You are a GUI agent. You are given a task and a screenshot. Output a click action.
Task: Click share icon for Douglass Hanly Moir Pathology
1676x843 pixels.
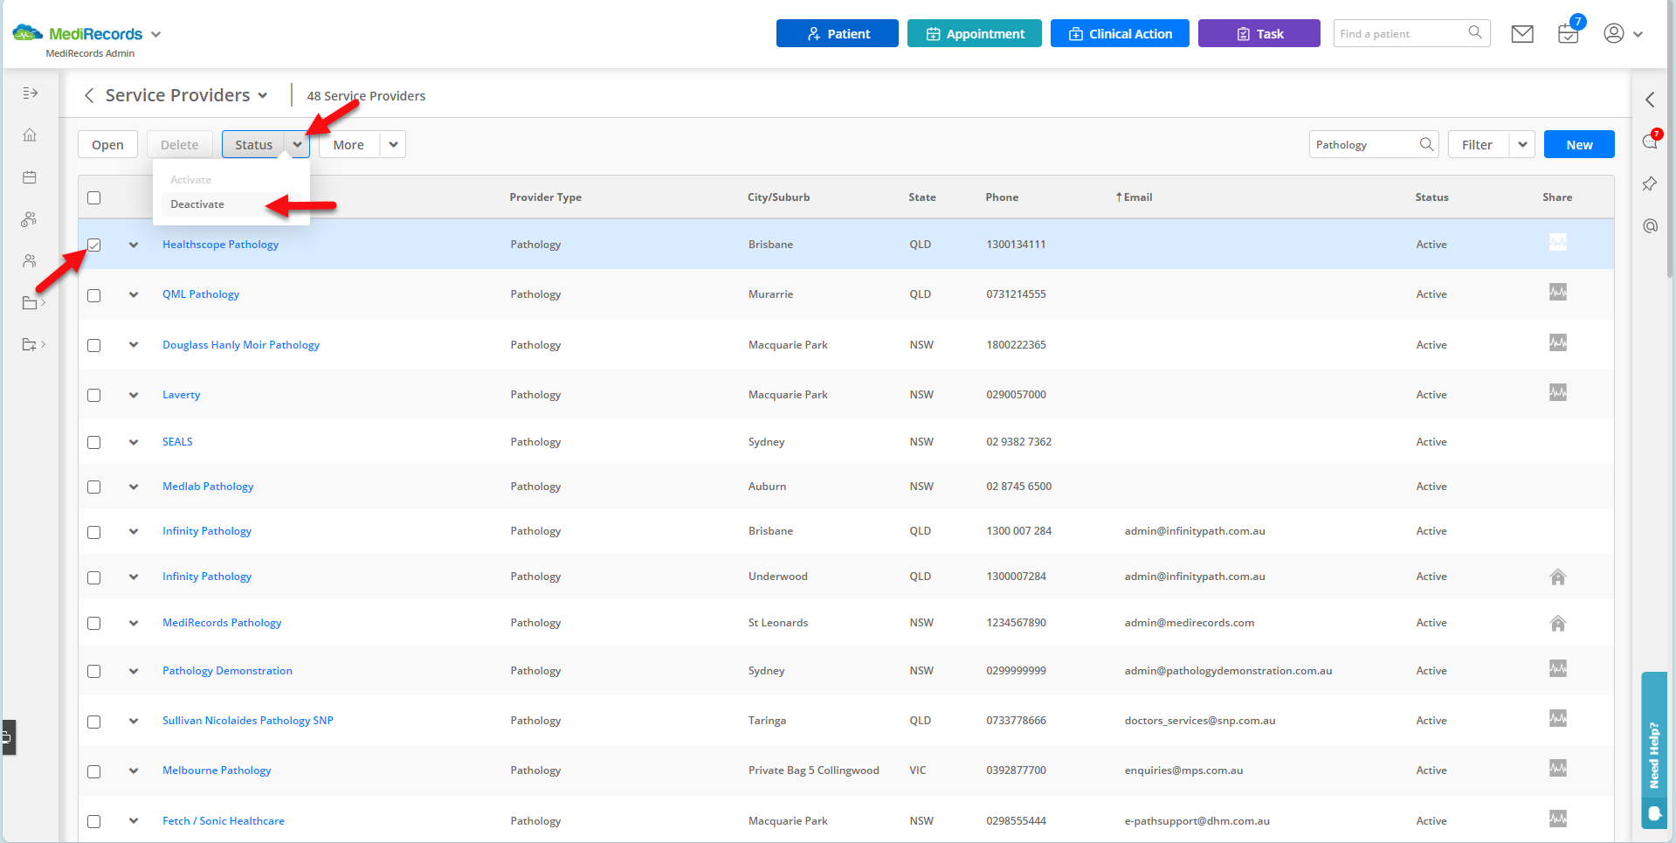point(1558,342)
